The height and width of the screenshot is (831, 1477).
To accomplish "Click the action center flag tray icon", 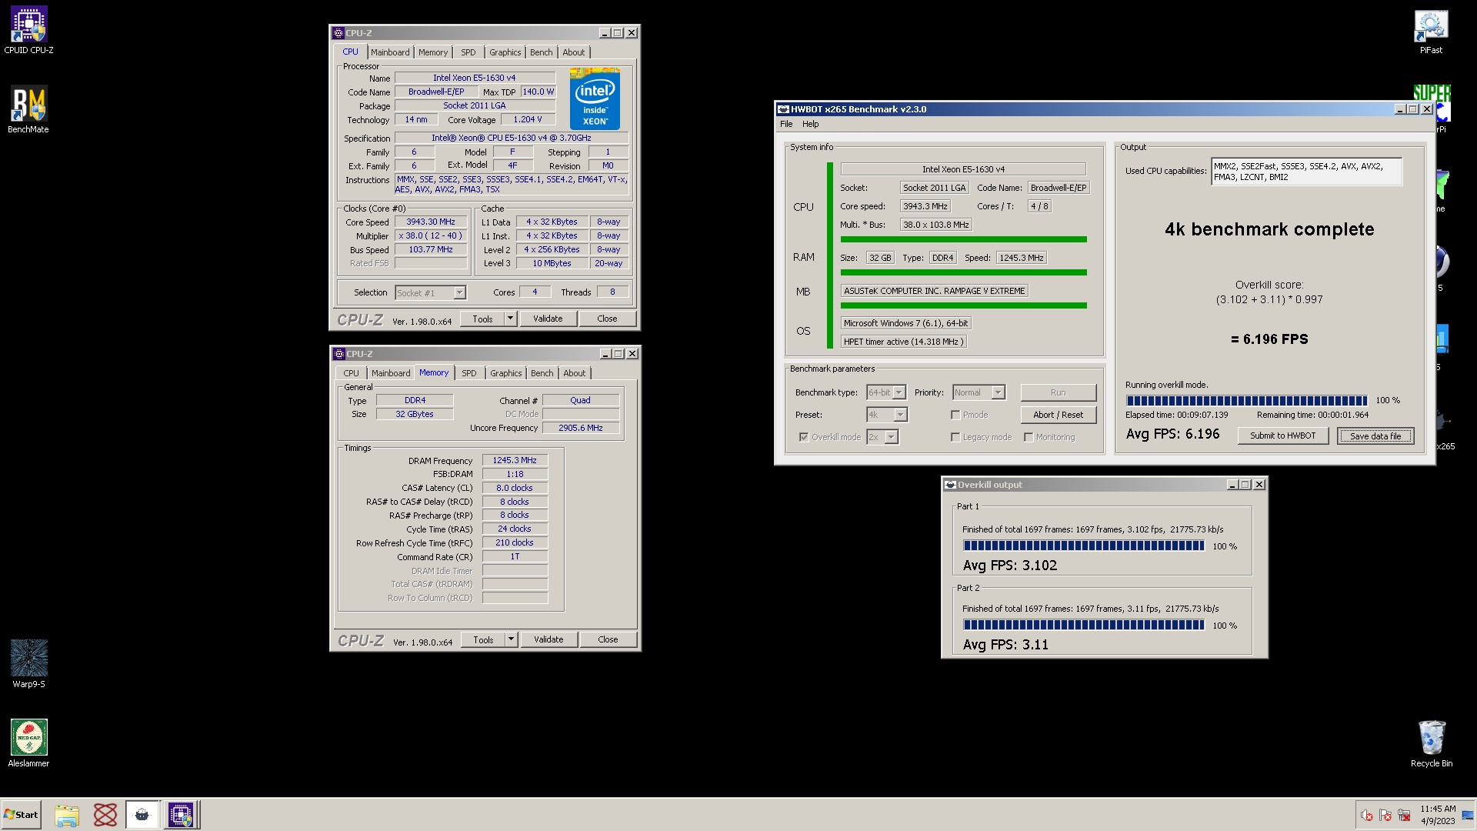I will click(1385, 815).
